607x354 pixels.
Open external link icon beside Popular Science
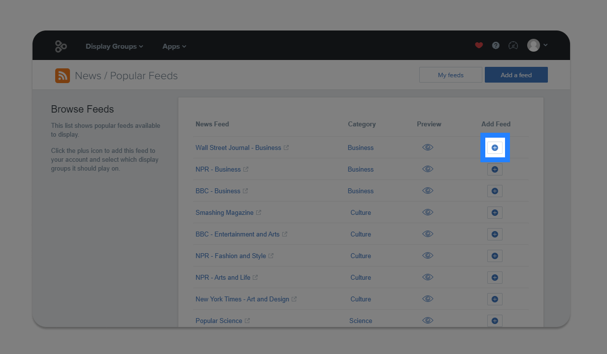247,321
